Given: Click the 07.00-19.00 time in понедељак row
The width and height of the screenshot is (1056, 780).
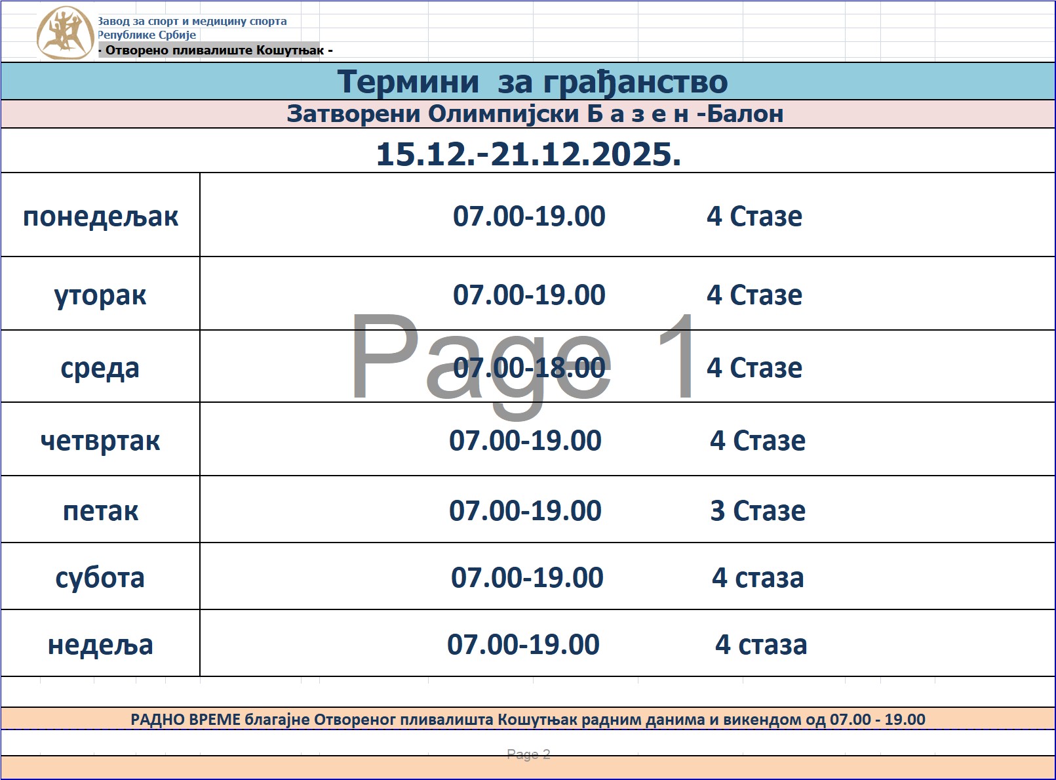Looking at the screenshot, I should point(529,216).
